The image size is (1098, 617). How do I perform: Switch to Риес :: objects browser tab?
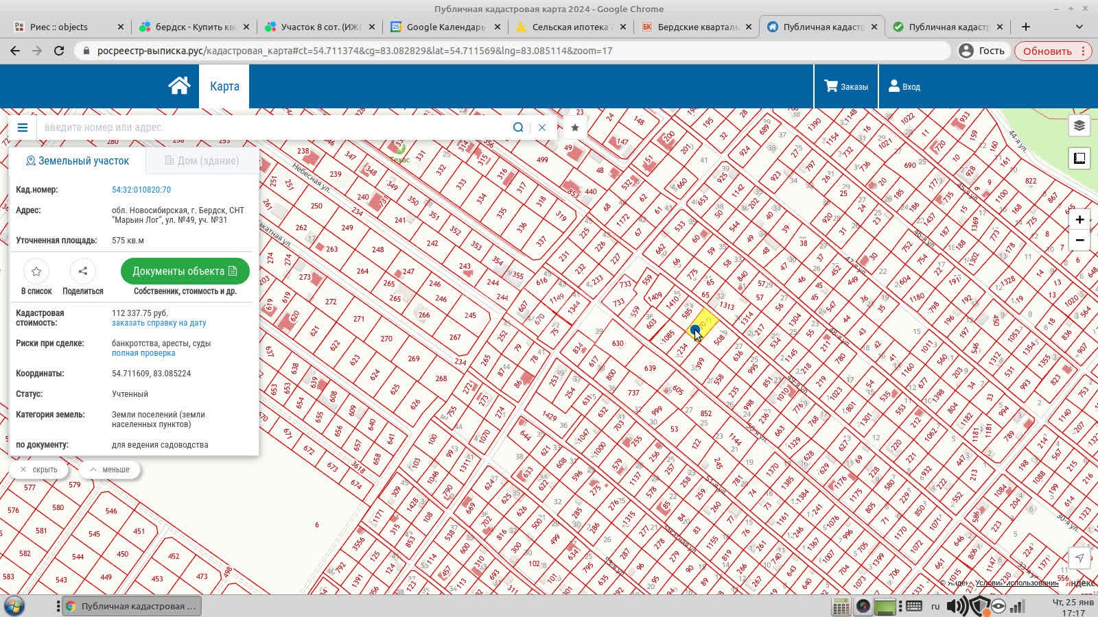69,27
